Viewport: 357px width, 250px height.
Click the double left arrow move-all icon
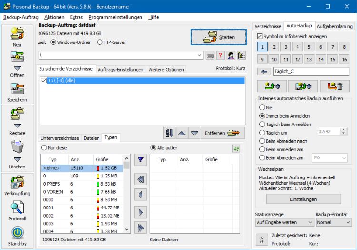(140, 179)
